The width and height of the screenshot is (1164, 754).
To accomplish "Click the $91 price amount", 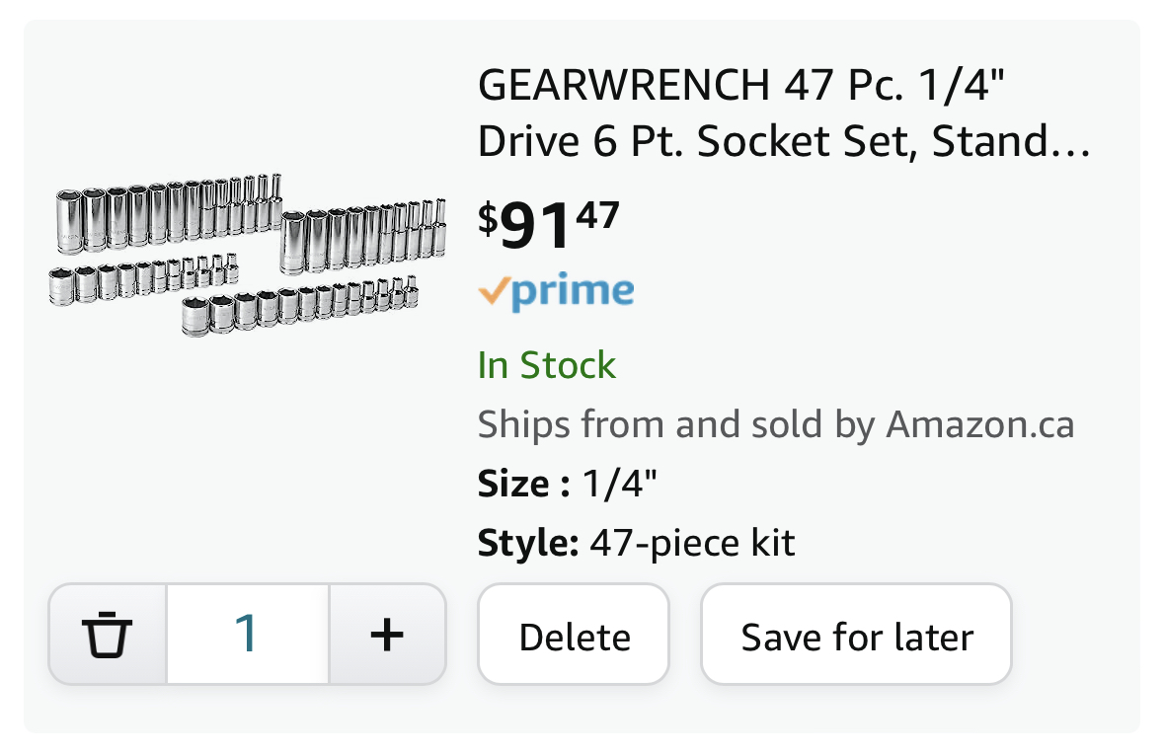I will [536, 226].
